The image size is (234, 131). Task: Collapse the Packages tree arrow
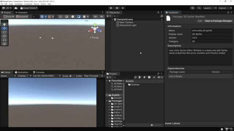point(107,101)
